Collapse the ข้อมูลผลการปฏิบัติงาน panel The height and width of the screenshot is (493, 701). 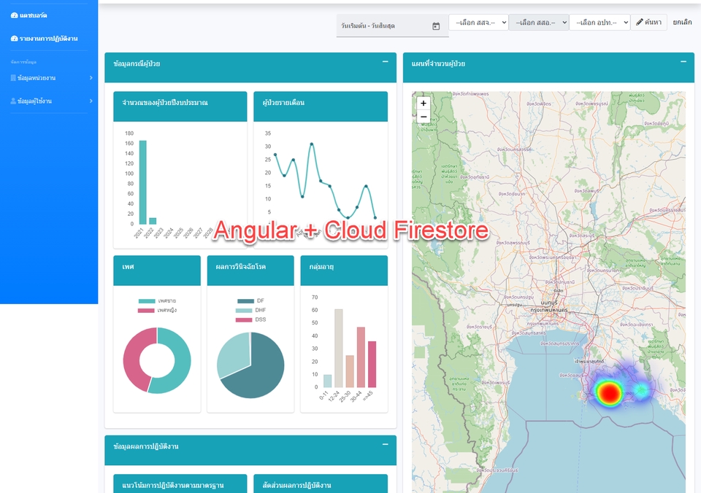pyautogui.click(x=385, y=444)
